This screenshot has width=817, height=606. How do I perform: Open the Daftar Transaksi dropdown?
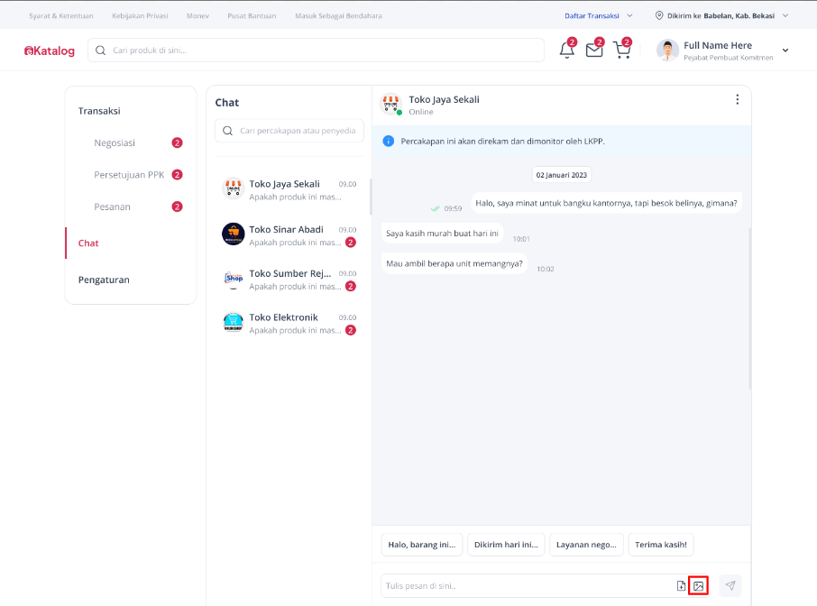[x=598, y=15]
